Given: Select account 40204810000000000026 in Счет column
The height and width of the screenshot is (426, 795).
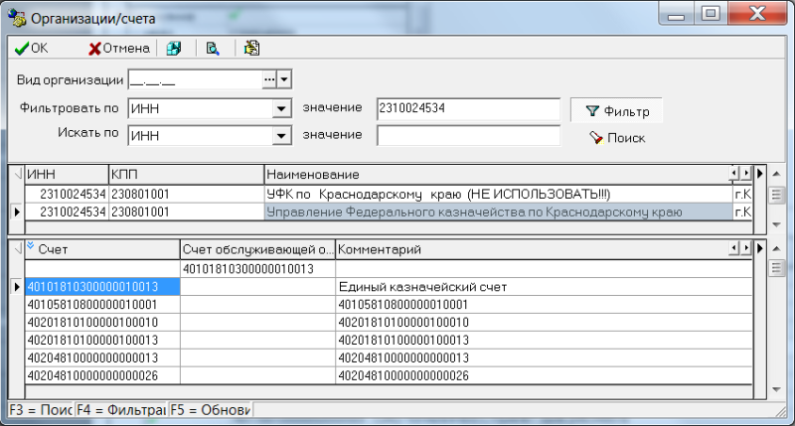Looking at the screenshot, I should tap(102, 375).
